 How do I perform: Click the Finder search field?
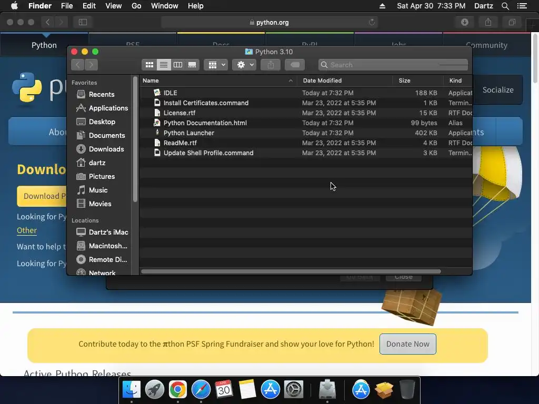click(393, 65)
